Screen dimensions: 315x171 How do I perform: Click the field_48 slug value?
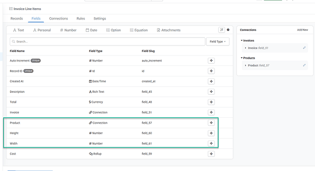point(147,102)
